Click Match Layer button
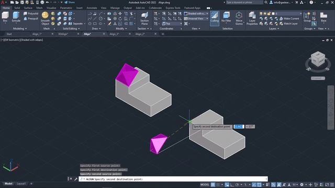The width and height of the screenshot is (335, 188). (x=288, y=23)
